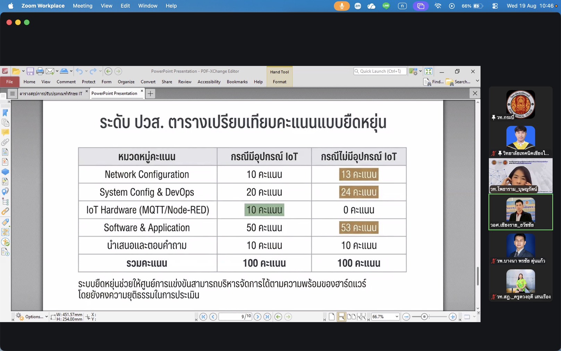Toggle the full screen mode icon
This screenshot has height=351, width=561.
[428, 71]
